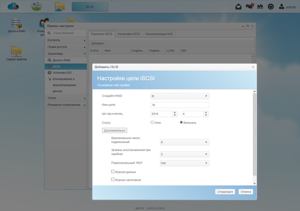The height and width of the screenshot is (211, 300).
Task: Click the dialog vertical scrollbar thumb
Action: [x=255, y=135]
